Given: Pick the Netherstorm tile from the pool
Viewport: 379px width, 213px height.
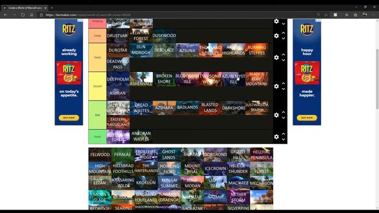Looking at the screenshot, I should point(238,197).
